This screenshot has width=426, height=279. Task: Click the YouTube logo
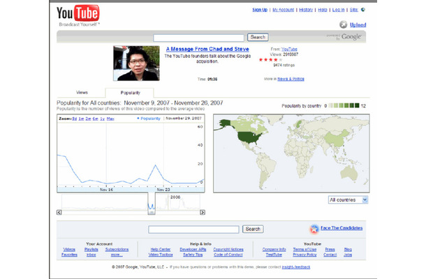point(78,13)
